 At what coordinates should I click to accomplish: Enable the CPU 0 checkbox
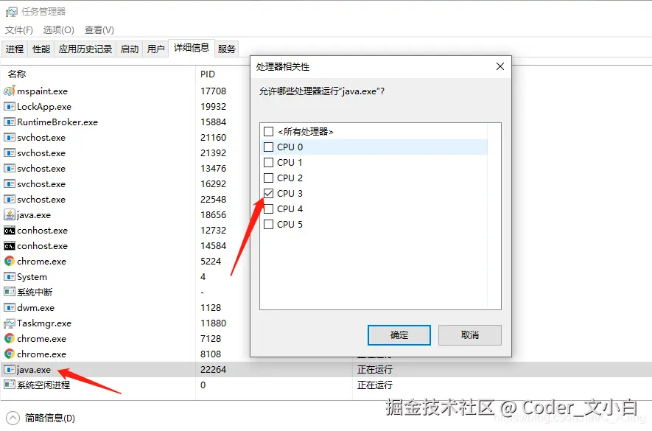(269, 147)
